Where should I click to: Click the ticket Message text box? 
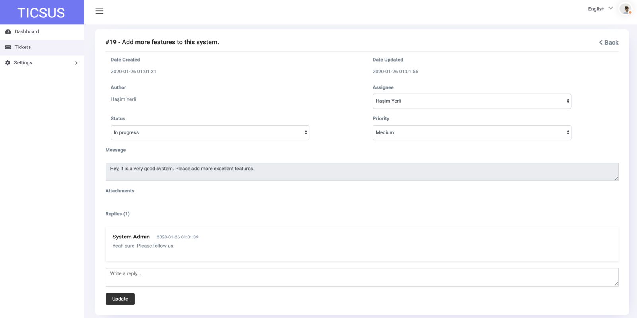point(361,172)
